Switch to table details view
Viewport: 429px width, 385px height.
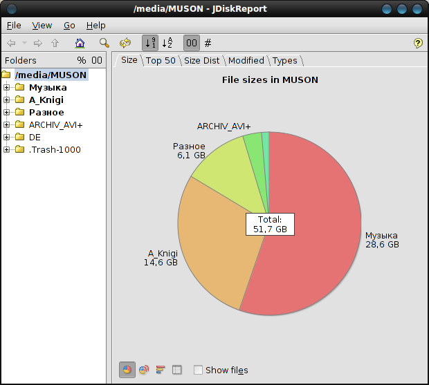176,370
